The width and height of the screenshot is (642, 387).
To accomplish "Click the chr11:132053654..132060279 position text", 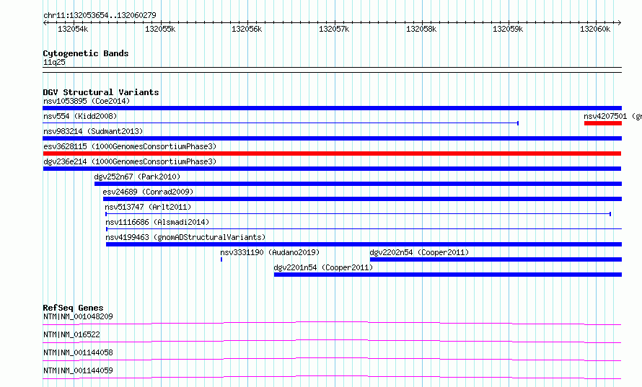I will (x=100, y=15).
